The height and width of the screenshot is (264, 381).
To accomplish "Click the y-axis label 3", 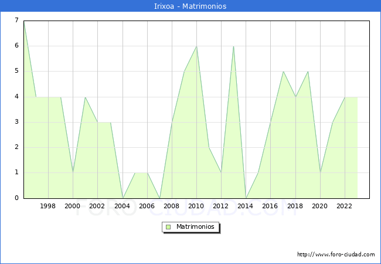I will point(16,122).
